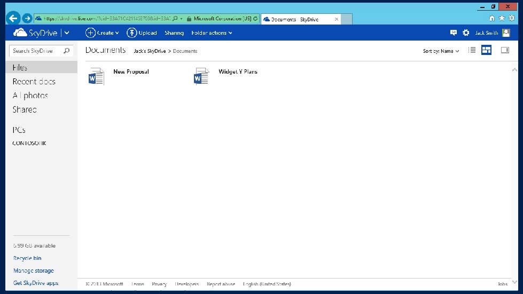Click the browser Favorites star icon
523x294 pixels.
(502, 18)
